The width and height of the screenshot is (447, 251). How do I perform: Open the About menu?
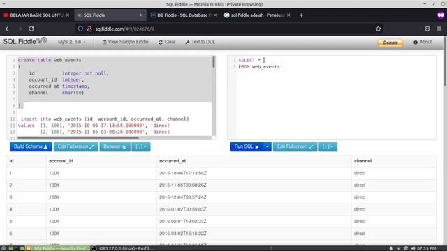pos(423,42)
